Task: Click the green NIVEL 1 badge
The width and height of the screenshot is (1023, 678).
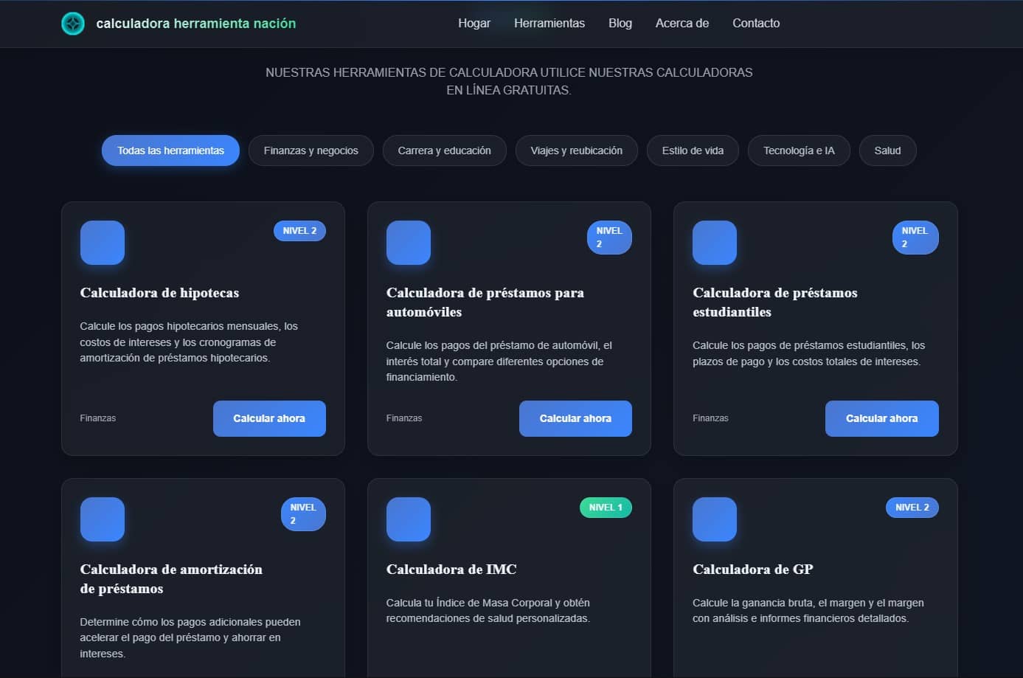Action: point(606,508)
